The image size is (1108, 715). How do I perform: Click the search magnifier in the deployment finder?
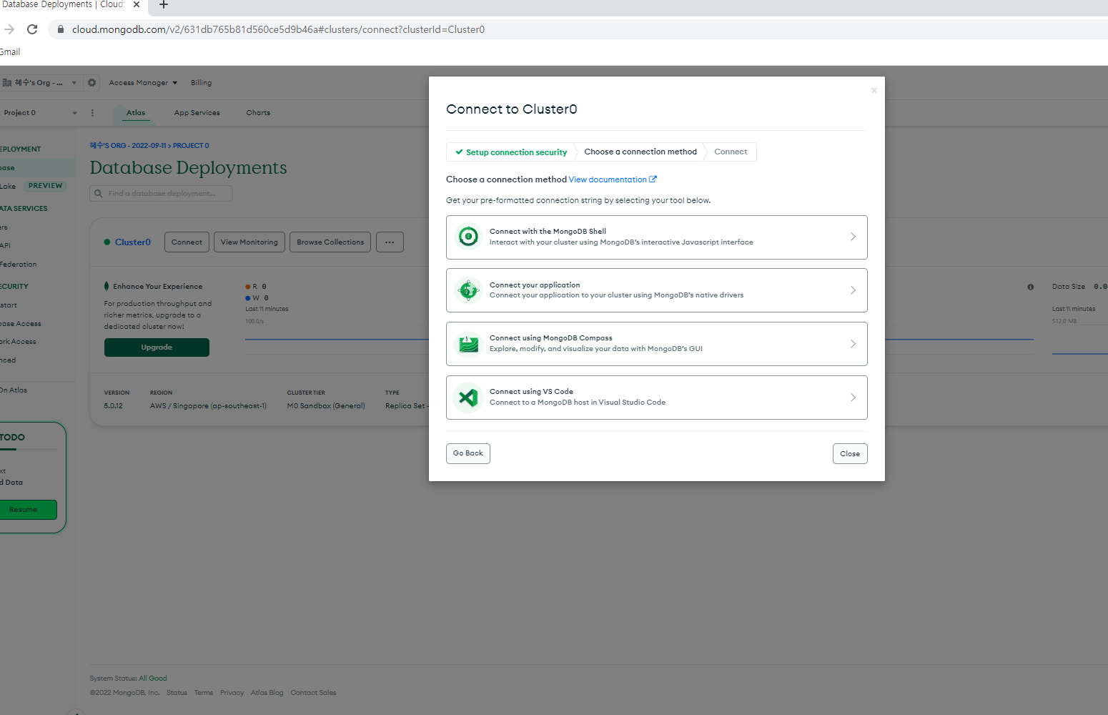[99, 194]
